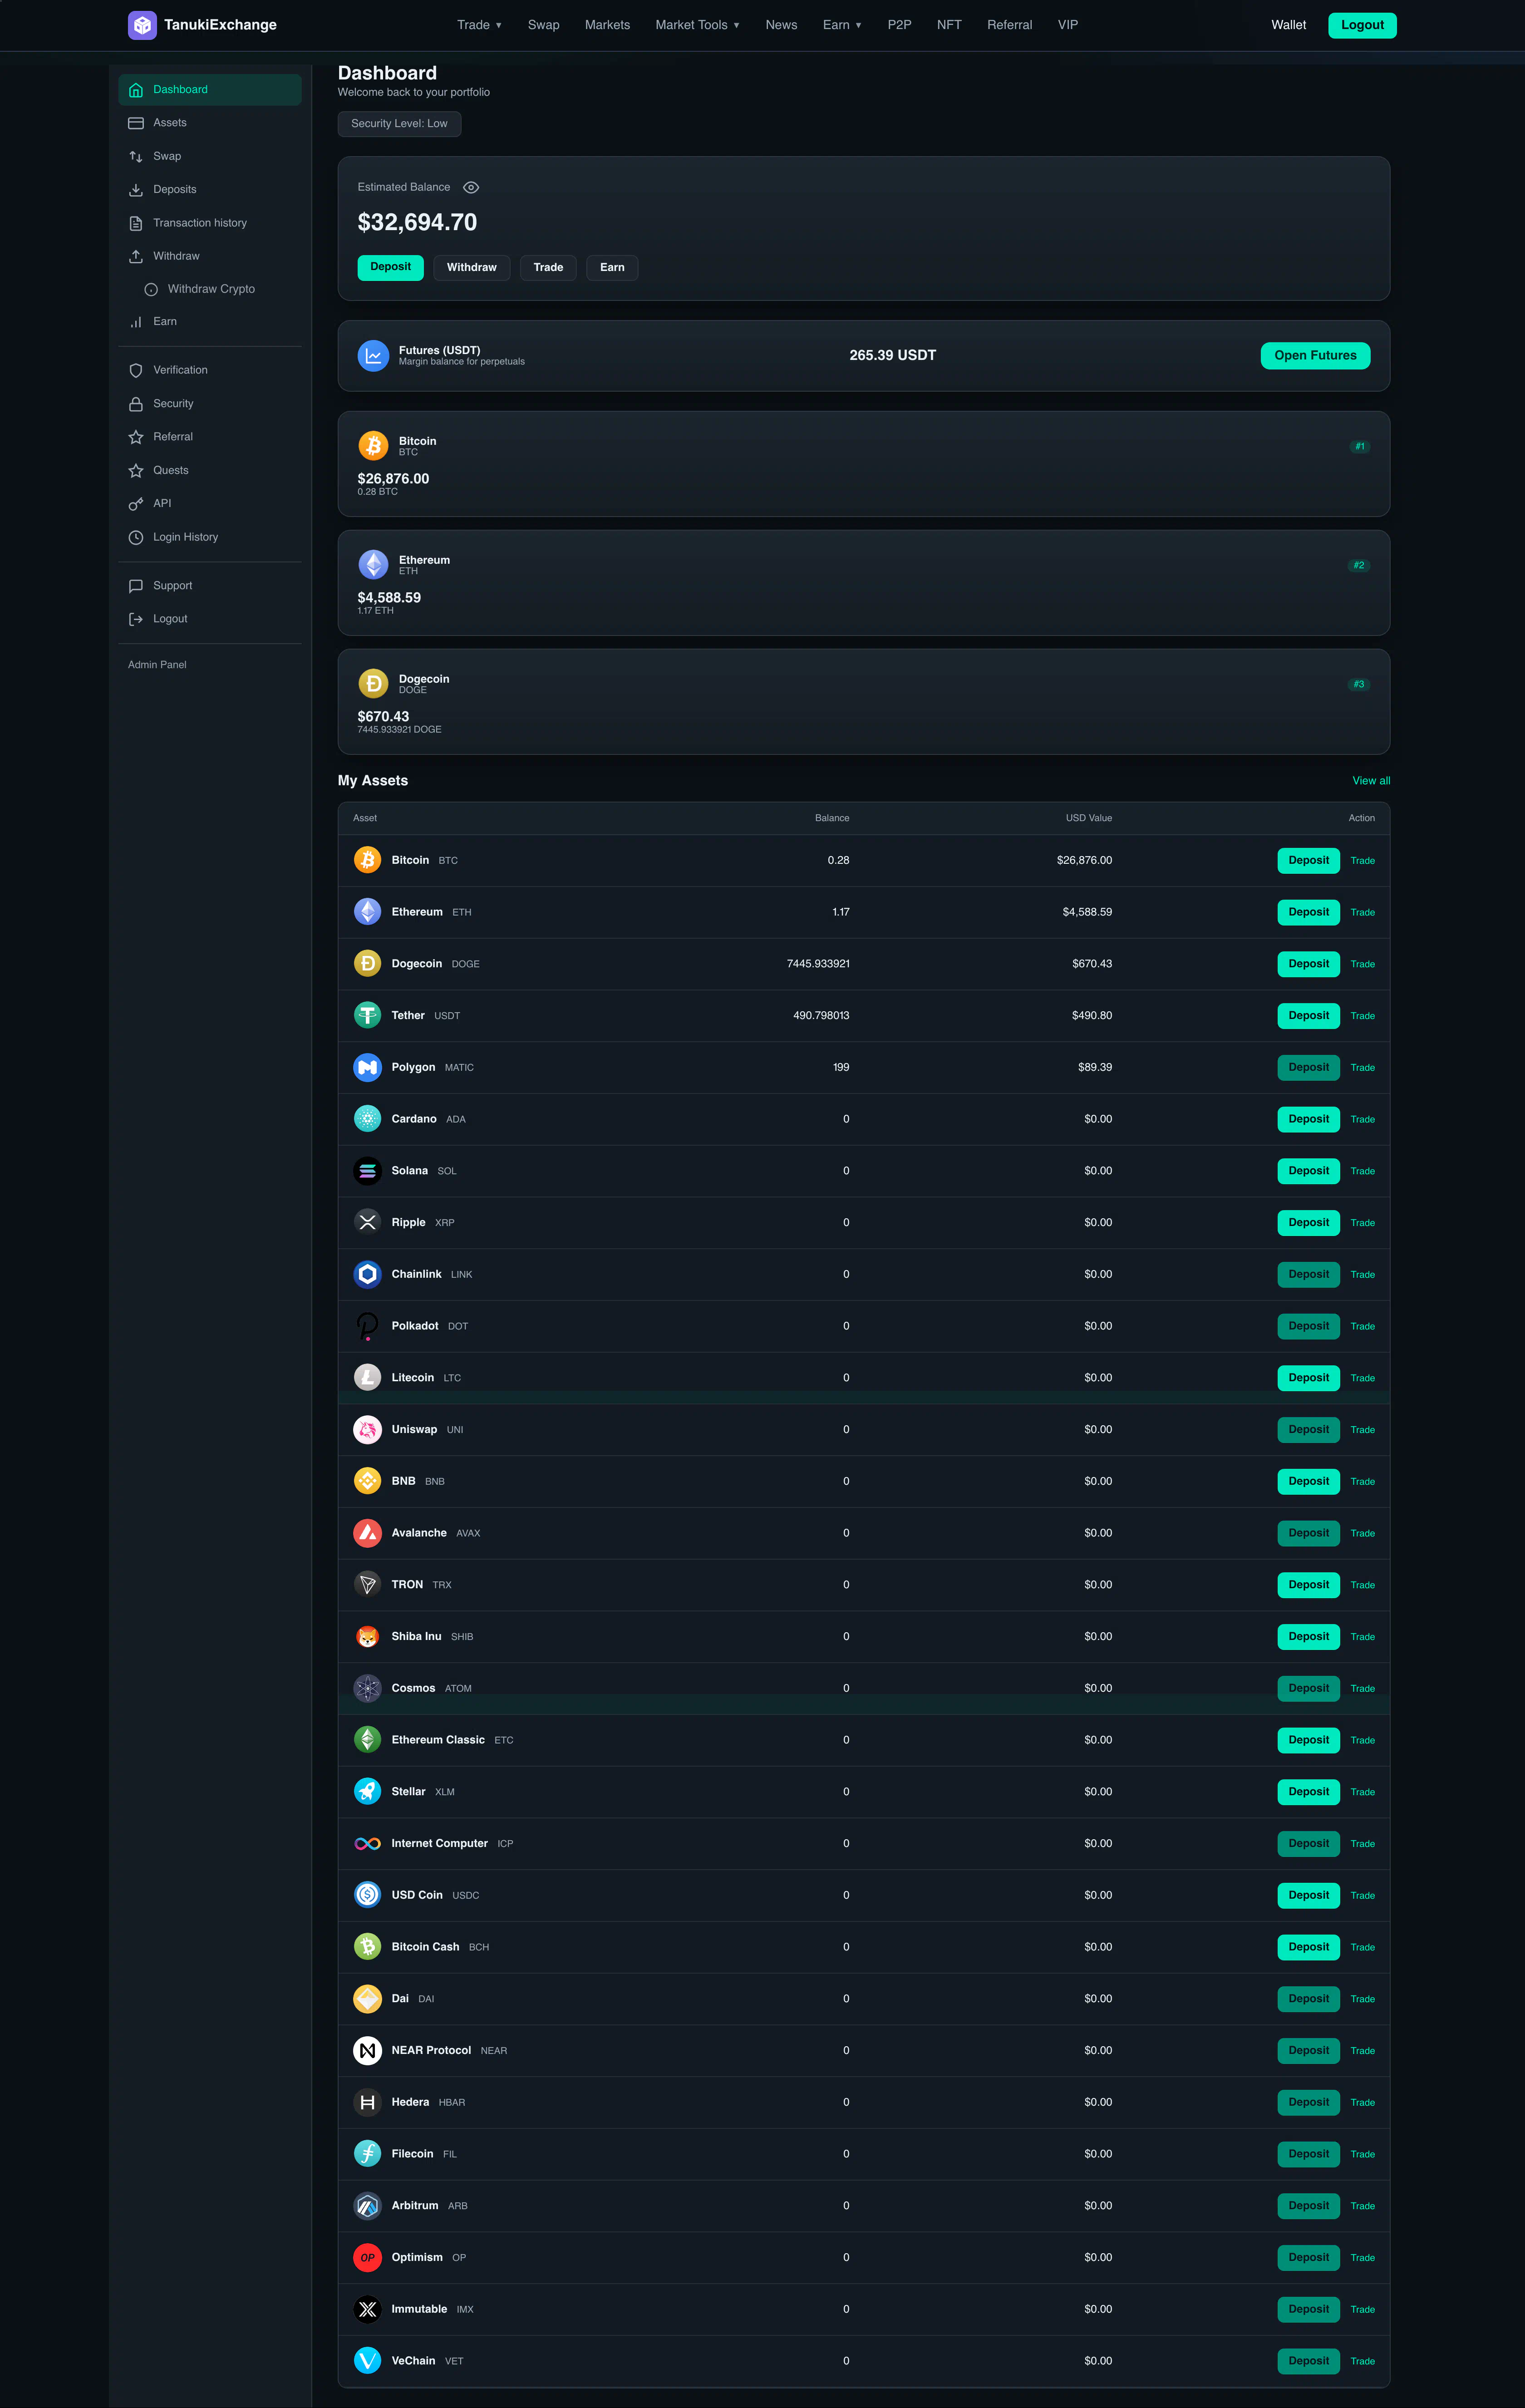Go to Markets in top navigation

[x=607, y=25]
